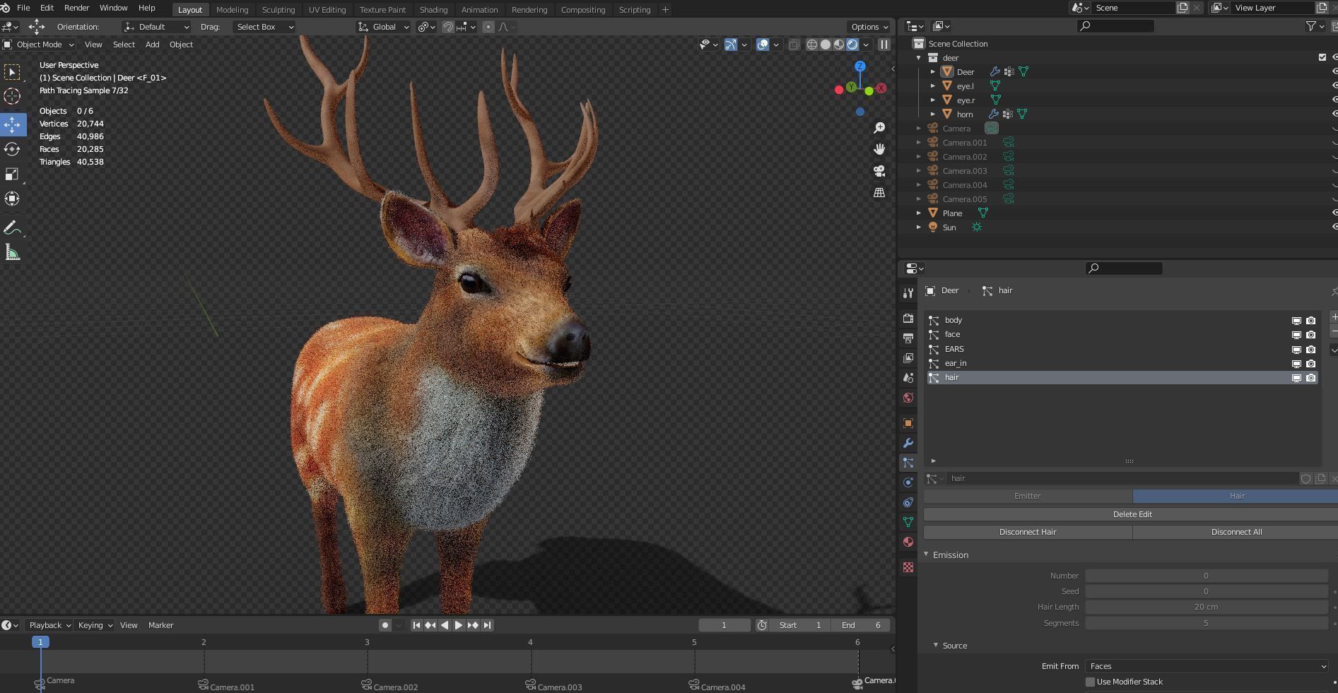Click the pan view hand icon
1338x693 pixels.
(x=879, y=149)
